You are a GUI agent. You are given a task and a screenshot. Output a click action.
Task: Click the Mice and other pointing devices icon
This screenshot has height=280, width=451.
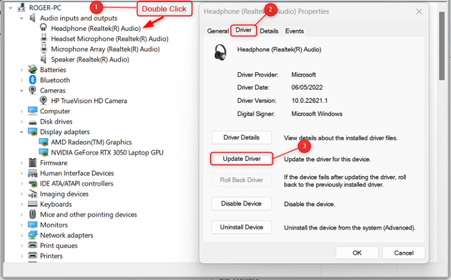point(33,214)
